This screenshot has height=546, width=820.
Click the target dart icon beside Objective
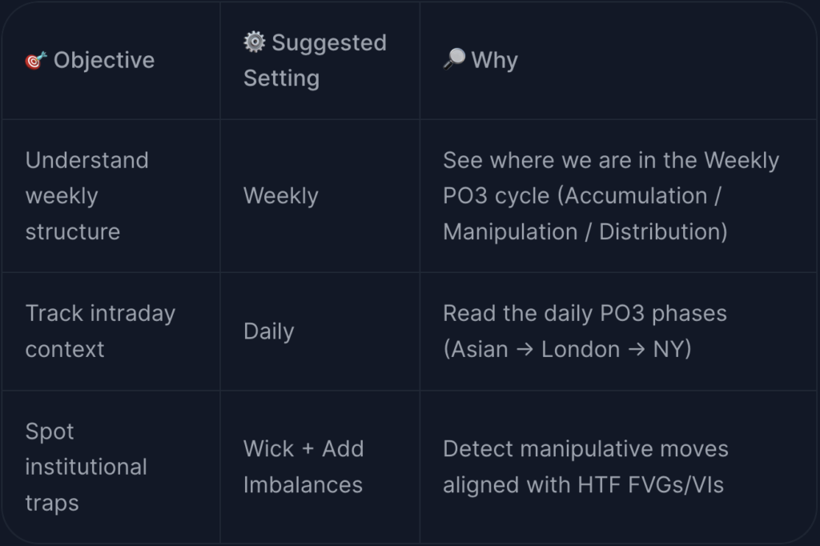pos(36,60)
